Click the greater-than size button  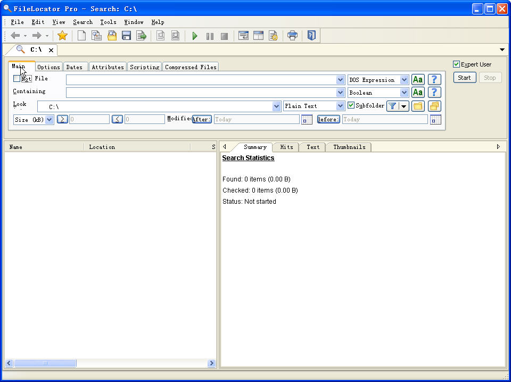[x=62, y=119]
